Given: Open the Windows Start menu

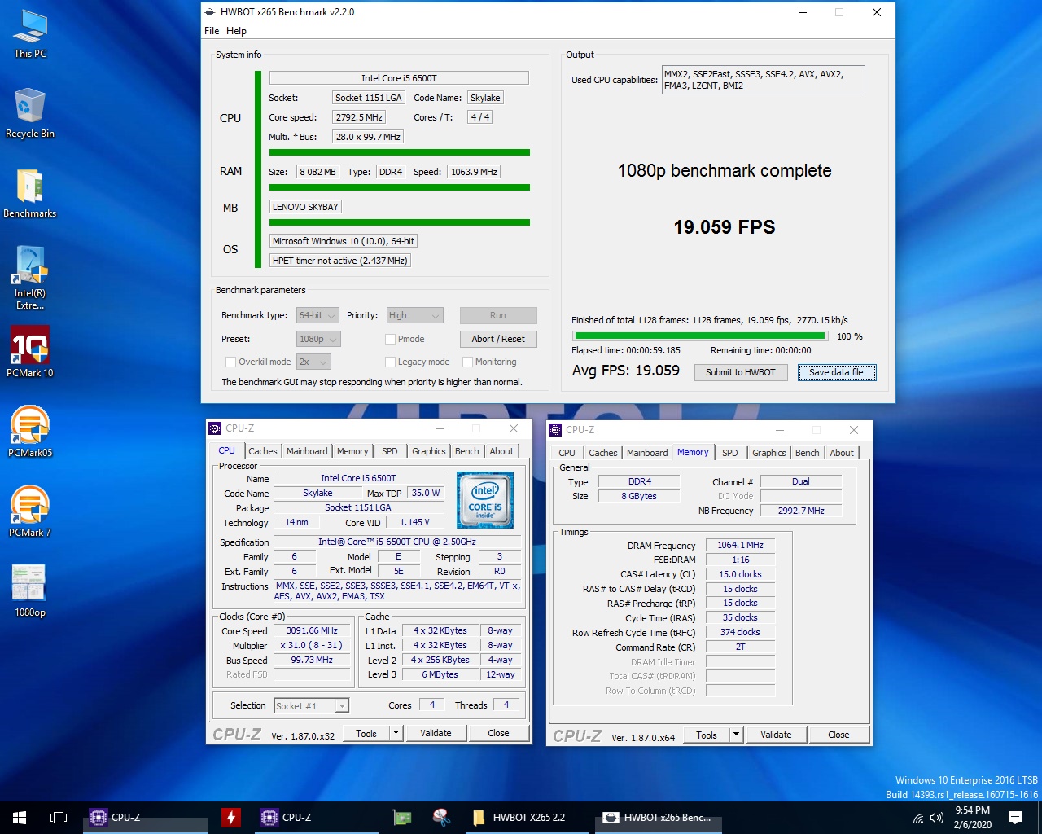Looking at the screenshot, I should (20, 818).
